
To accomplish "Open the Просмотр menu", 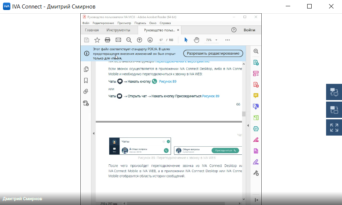I will tap(124, 23).
